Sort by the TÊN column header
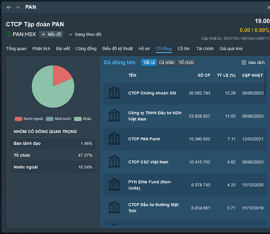The height and width of the screenshot is (234, 270). point(132,75)
